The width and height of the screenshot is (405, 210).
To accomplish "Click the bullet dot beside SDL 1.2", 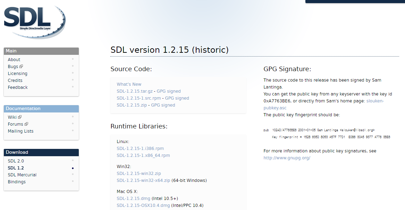I will click(73, 168).
